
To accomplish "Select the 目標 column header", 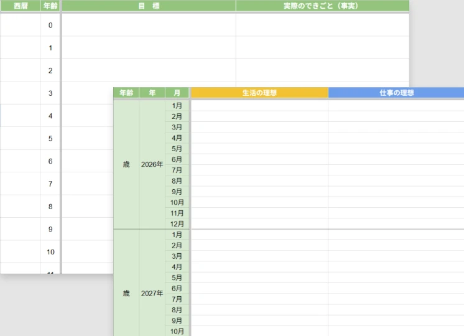I will click(x=149, y=6).
